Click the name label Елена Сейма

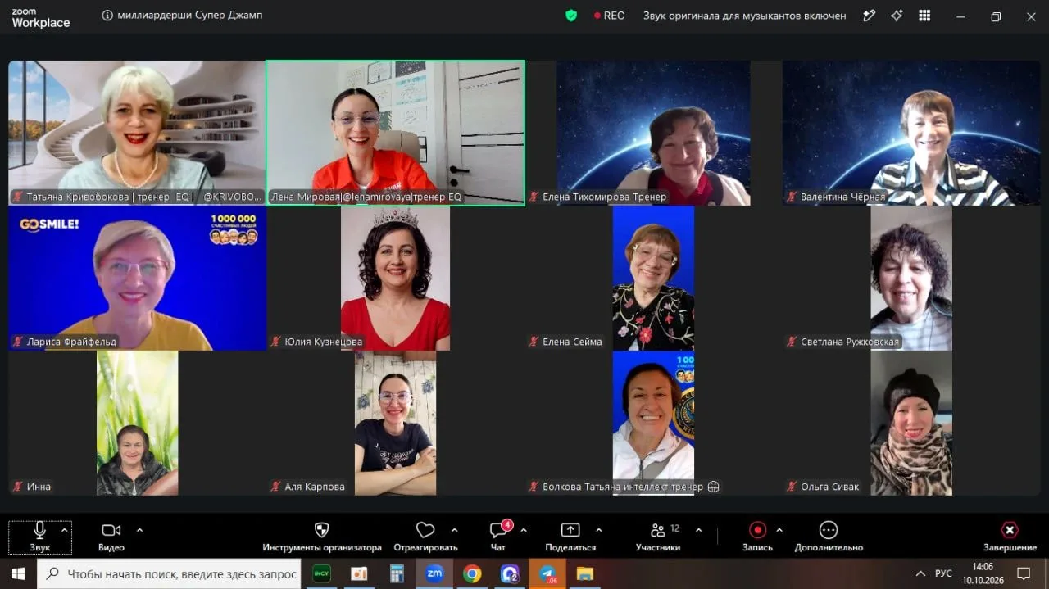point(572,342)
